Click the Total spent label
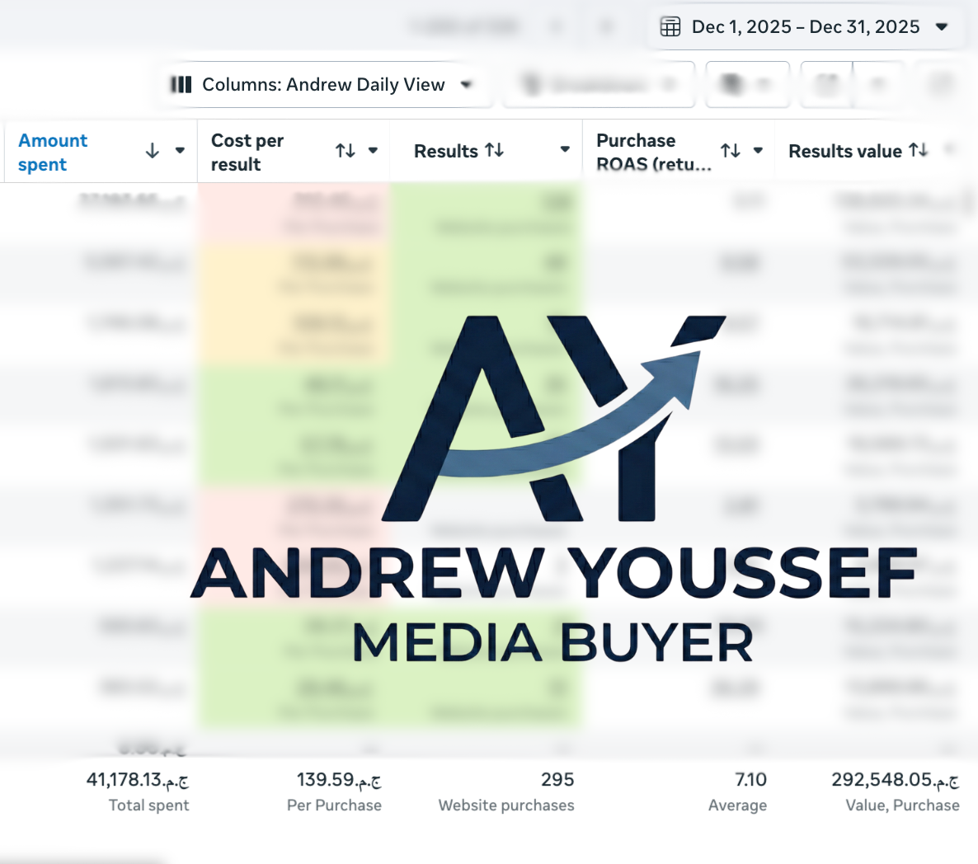 coord(148,805)
